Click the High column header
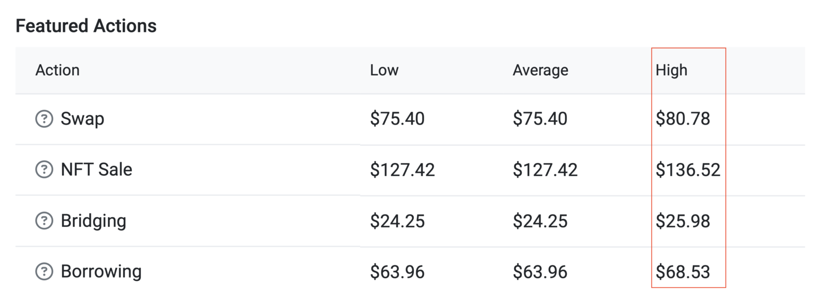The width and height of the screenshot is (816, 293). pyautogui.click(x=671, y=70)
